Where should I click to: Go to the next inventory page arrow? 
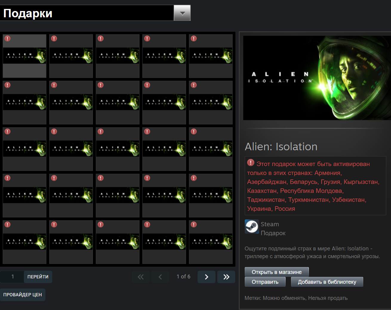(207, 277)
